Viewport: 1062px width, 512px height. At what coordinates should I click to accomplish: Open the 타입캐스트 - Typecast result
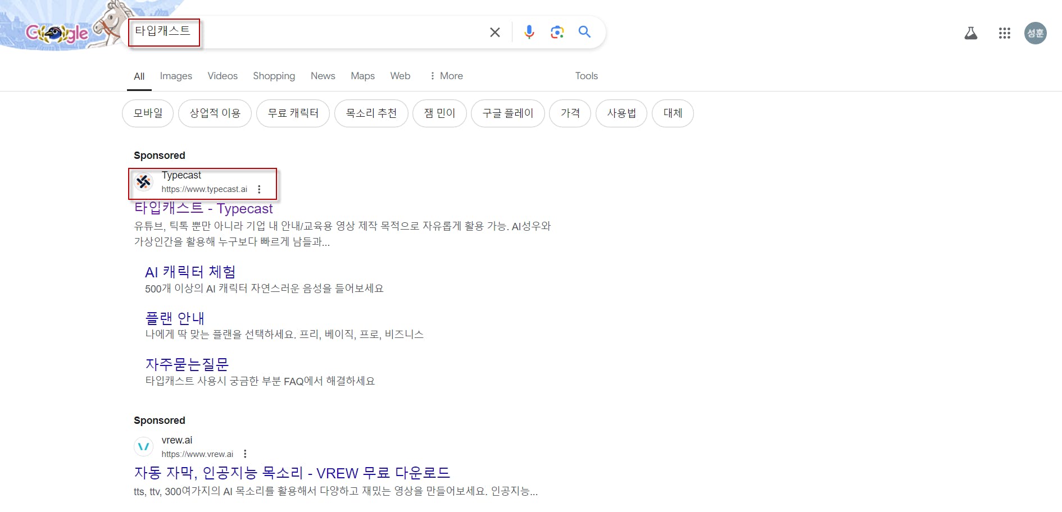pos(203,208)
